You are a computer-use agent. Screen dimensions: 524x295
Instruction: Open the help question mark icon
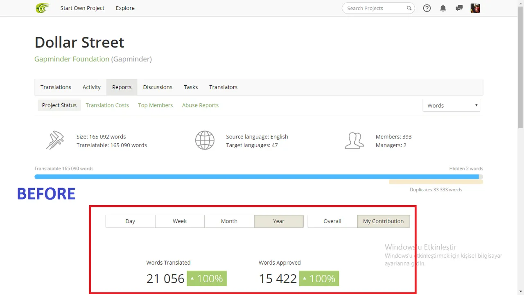(x=427, y=8)
